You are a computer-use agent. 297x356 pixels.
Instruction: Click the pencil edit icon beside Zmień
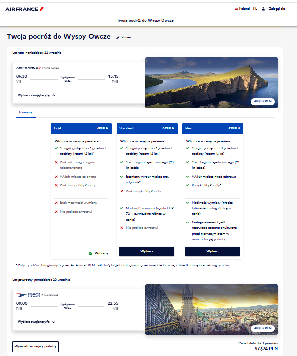118,37
